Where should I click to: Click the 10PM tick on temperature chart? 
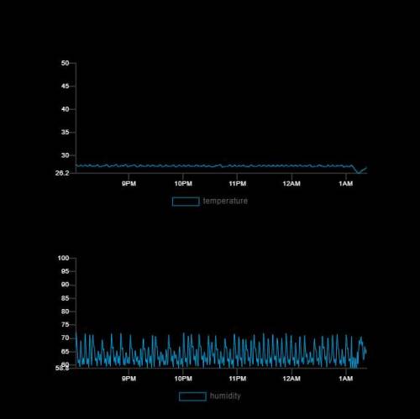click(x=183, y=184)
